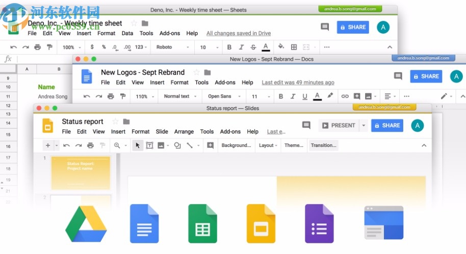The height and width of the screenshot is (254, 466).
Task: Click the SHARE button in Sheets window
Action: pyautogui.click(x=353, y=27)
